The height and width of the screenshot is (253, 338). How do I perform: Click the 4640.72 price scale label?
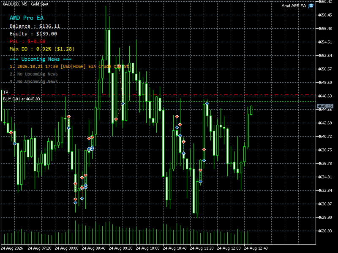325,136
